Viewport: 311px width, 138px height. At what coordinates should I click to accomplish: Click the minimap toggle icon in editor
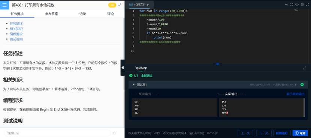pos(296,10)
